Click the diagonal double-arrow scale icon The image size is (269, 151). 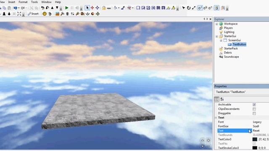[194, 8]
